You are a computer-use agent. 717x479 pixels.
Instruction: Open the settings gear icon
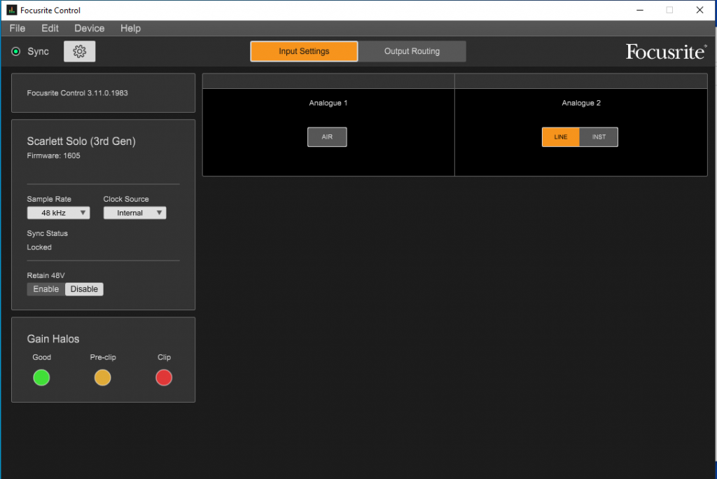pos(80,51)
